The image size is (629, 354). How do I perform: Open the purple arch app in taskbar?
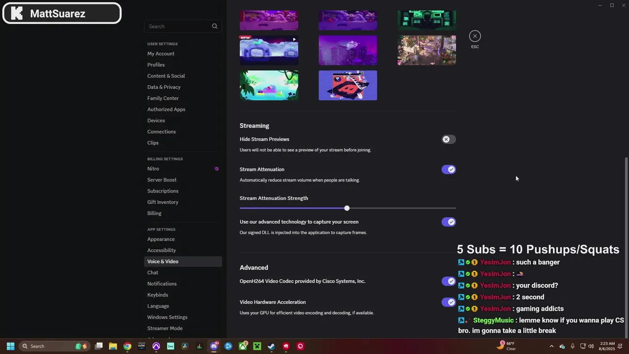(156, 346)
